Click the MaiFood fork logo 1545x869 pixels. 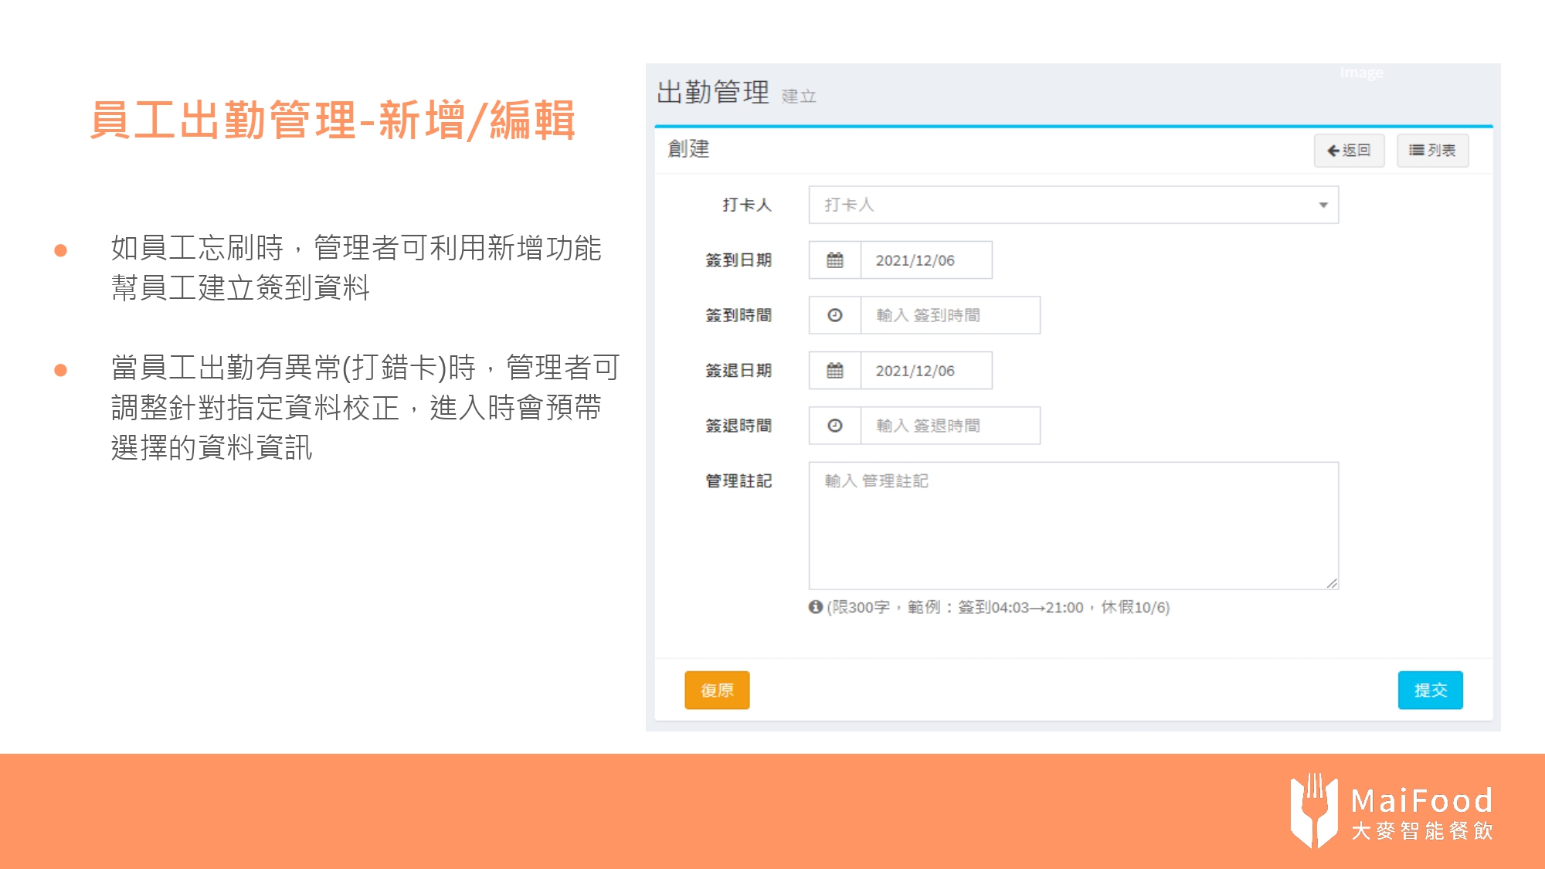tap(1313, 810)
